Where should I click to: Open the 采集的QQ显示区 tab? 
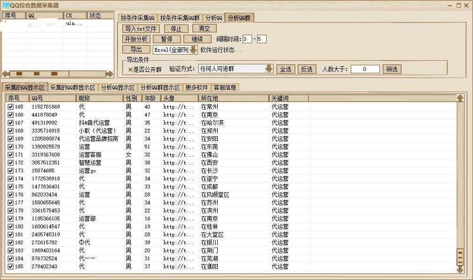[25, 88]
